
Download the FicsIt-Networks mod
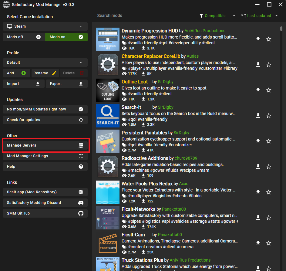[258, 218]
